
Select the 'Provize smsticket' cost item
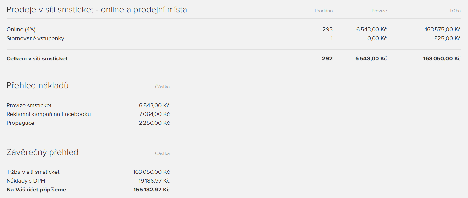click(29, 105)
